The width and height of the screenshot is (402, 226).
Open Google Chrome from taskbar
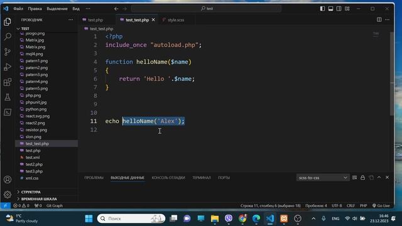[x=242, y=218]
